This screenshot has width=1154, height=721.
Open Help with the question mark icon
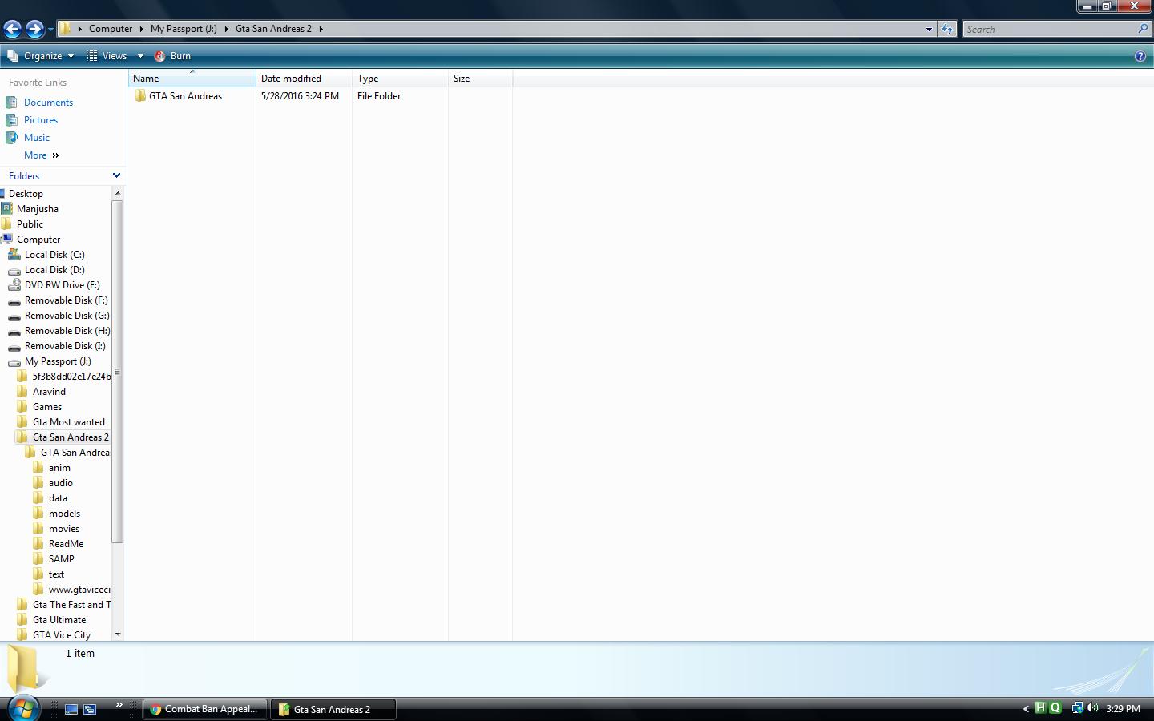click(1140, 56)
